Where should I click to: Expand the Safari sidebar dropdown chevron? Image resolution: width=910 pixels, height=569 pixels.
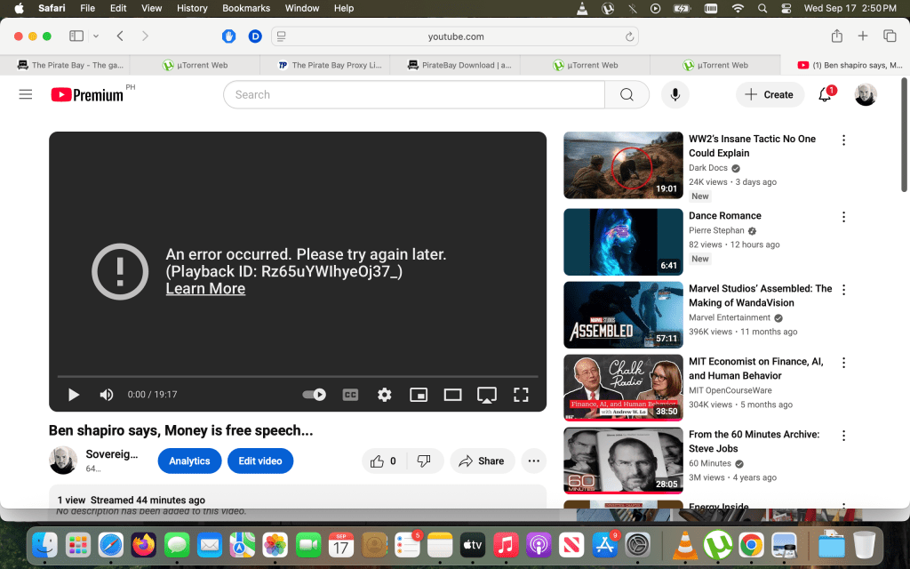coord(96,36)
